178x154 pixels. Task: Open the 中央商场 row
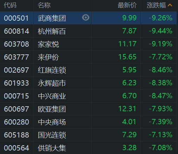(88, 122)
